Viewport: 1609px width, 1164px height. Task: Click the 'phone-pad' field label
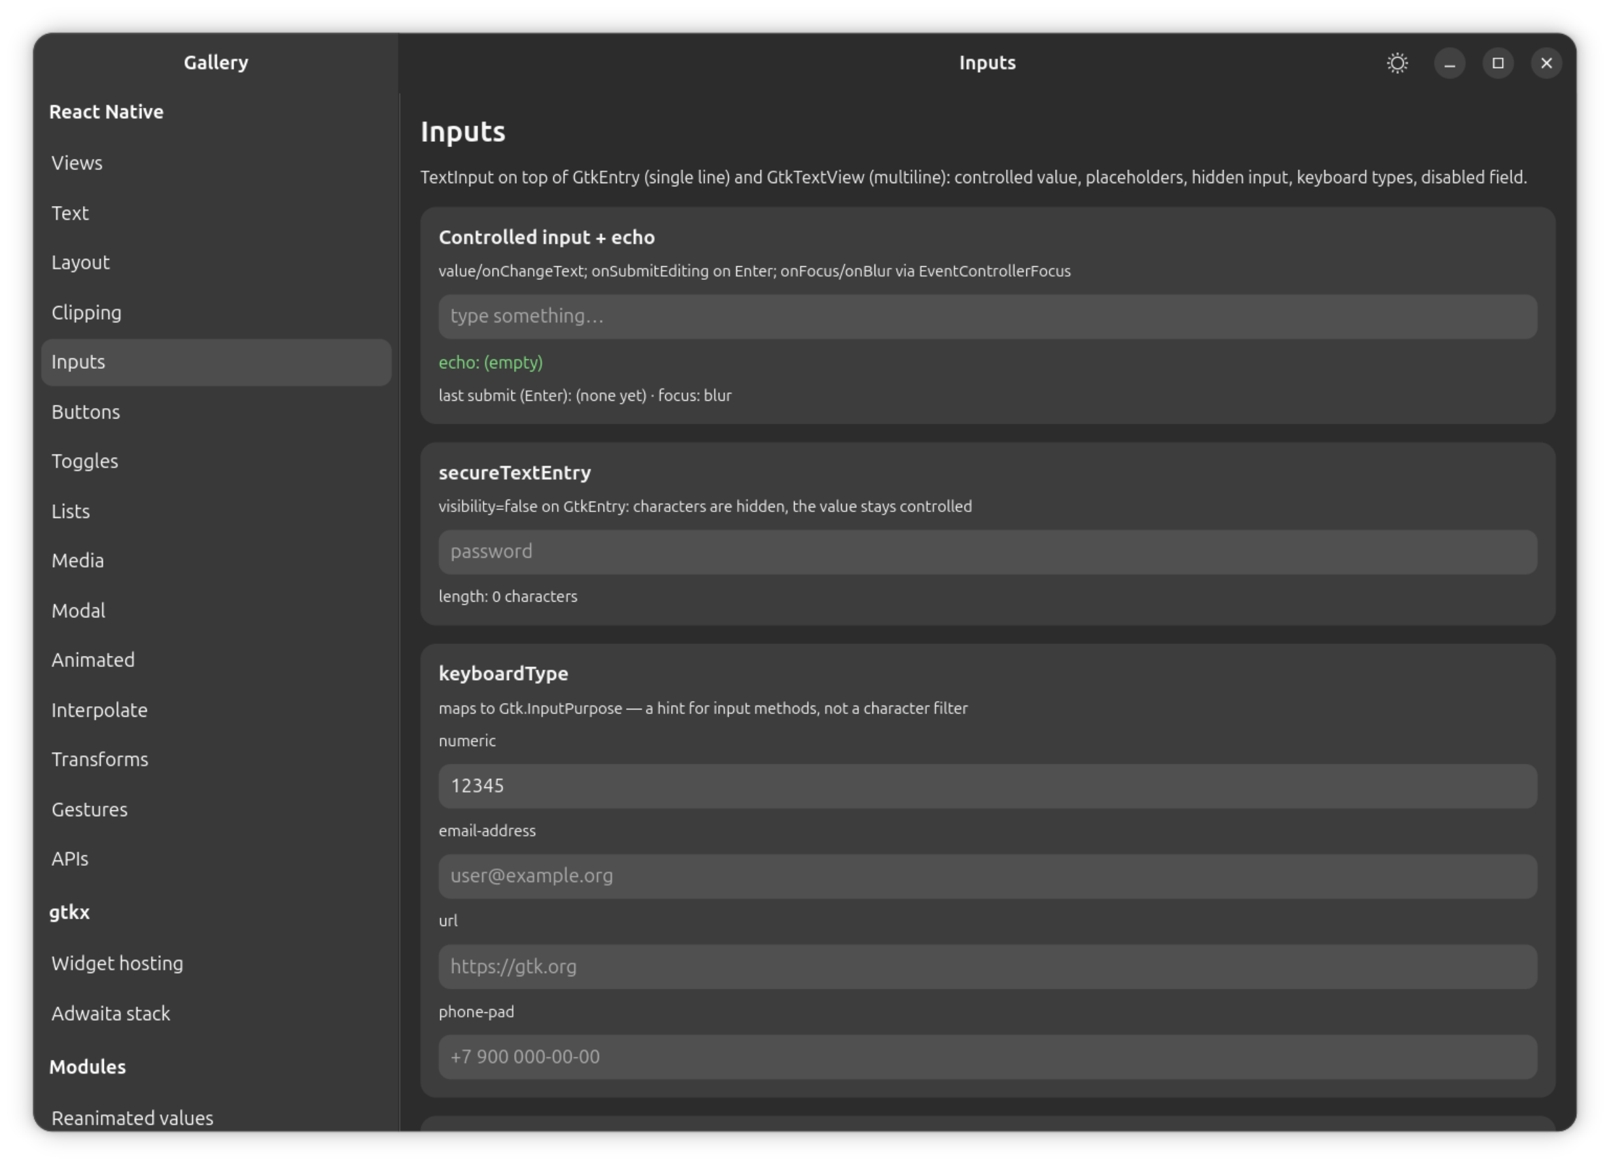pos(476,1012)
